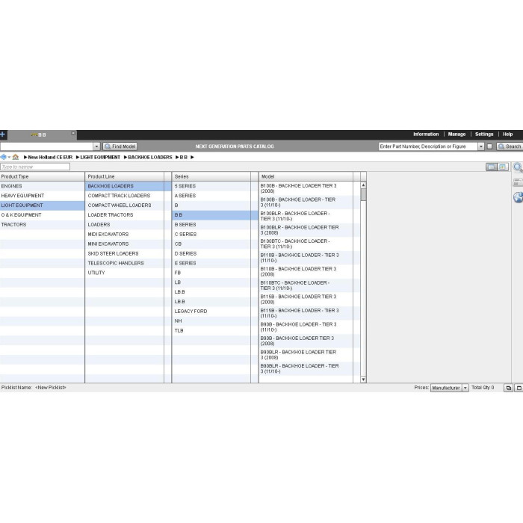Click the Search button
523x523 pixels.
510,146
